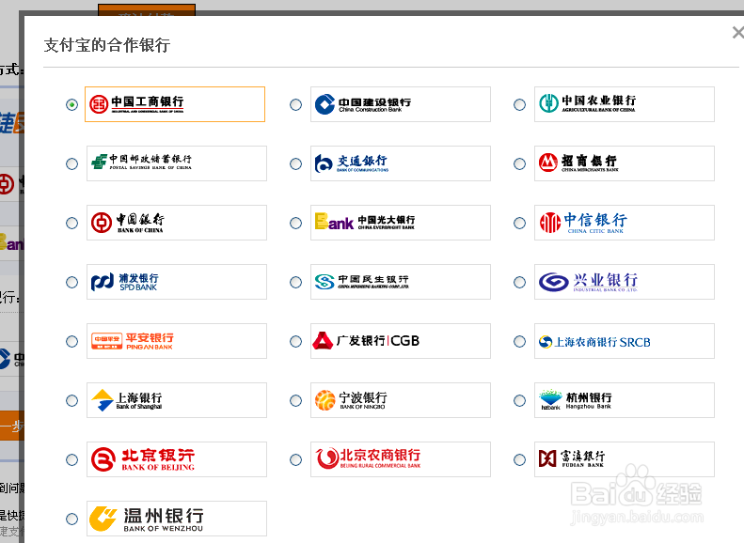
Task: Select radio button beside 中国光大银行
Action: pyautogui.click(x=295, y=224)
